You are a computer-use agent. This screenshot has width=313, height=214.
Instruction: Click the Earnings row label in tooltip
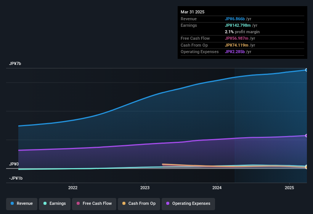[189, 25]
